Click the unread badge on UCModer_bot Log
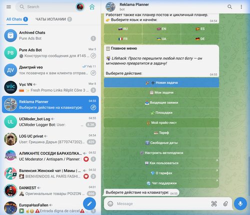250x215 pixels. [91, 125]
